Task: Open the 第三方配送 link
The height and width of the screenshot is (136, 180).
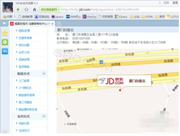Action: (x=25, y=102)
